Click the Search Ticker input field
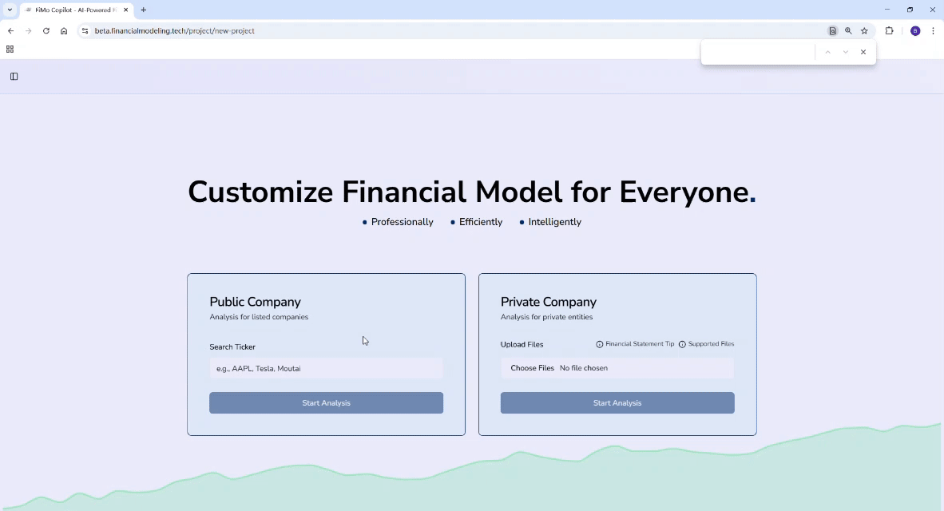 [326, 368]
